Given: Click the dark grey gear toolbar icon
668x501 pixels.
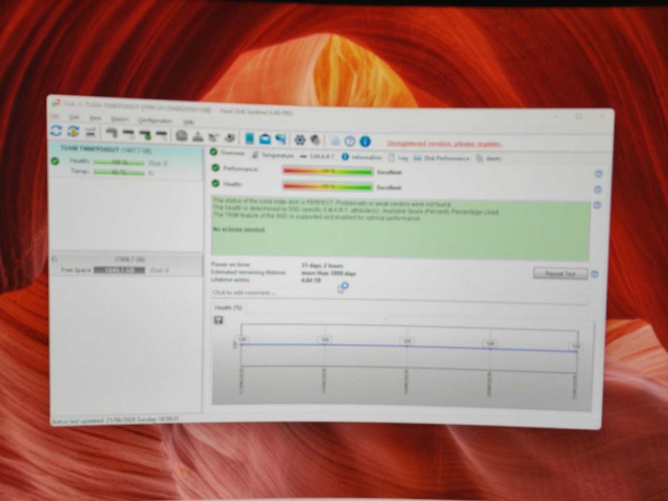Looking at the screenshot, I should pyautogui.click(x=316, y=140).
